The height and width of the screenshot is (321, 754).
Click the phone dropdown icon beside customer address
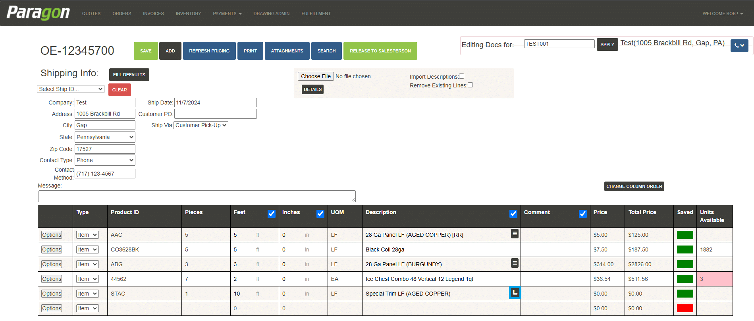pos(739,46)
